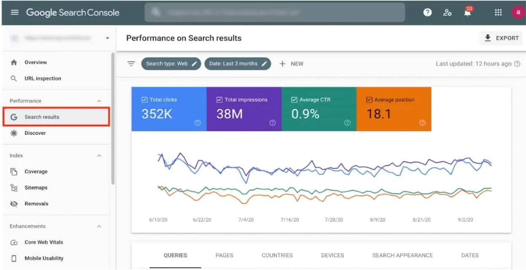Toggle Average CTR checkbox

pyautogui.click(x=294, y=100)
